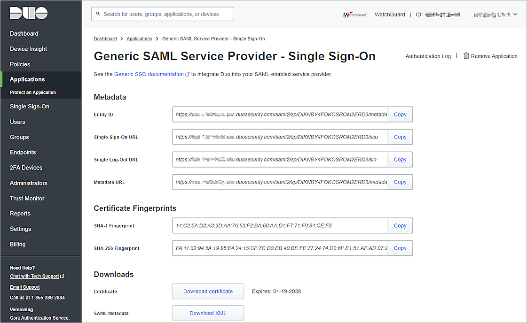Viewport: 527px width, 323px height.
Task: Click the Email Support link
Action: coord(24,287)
